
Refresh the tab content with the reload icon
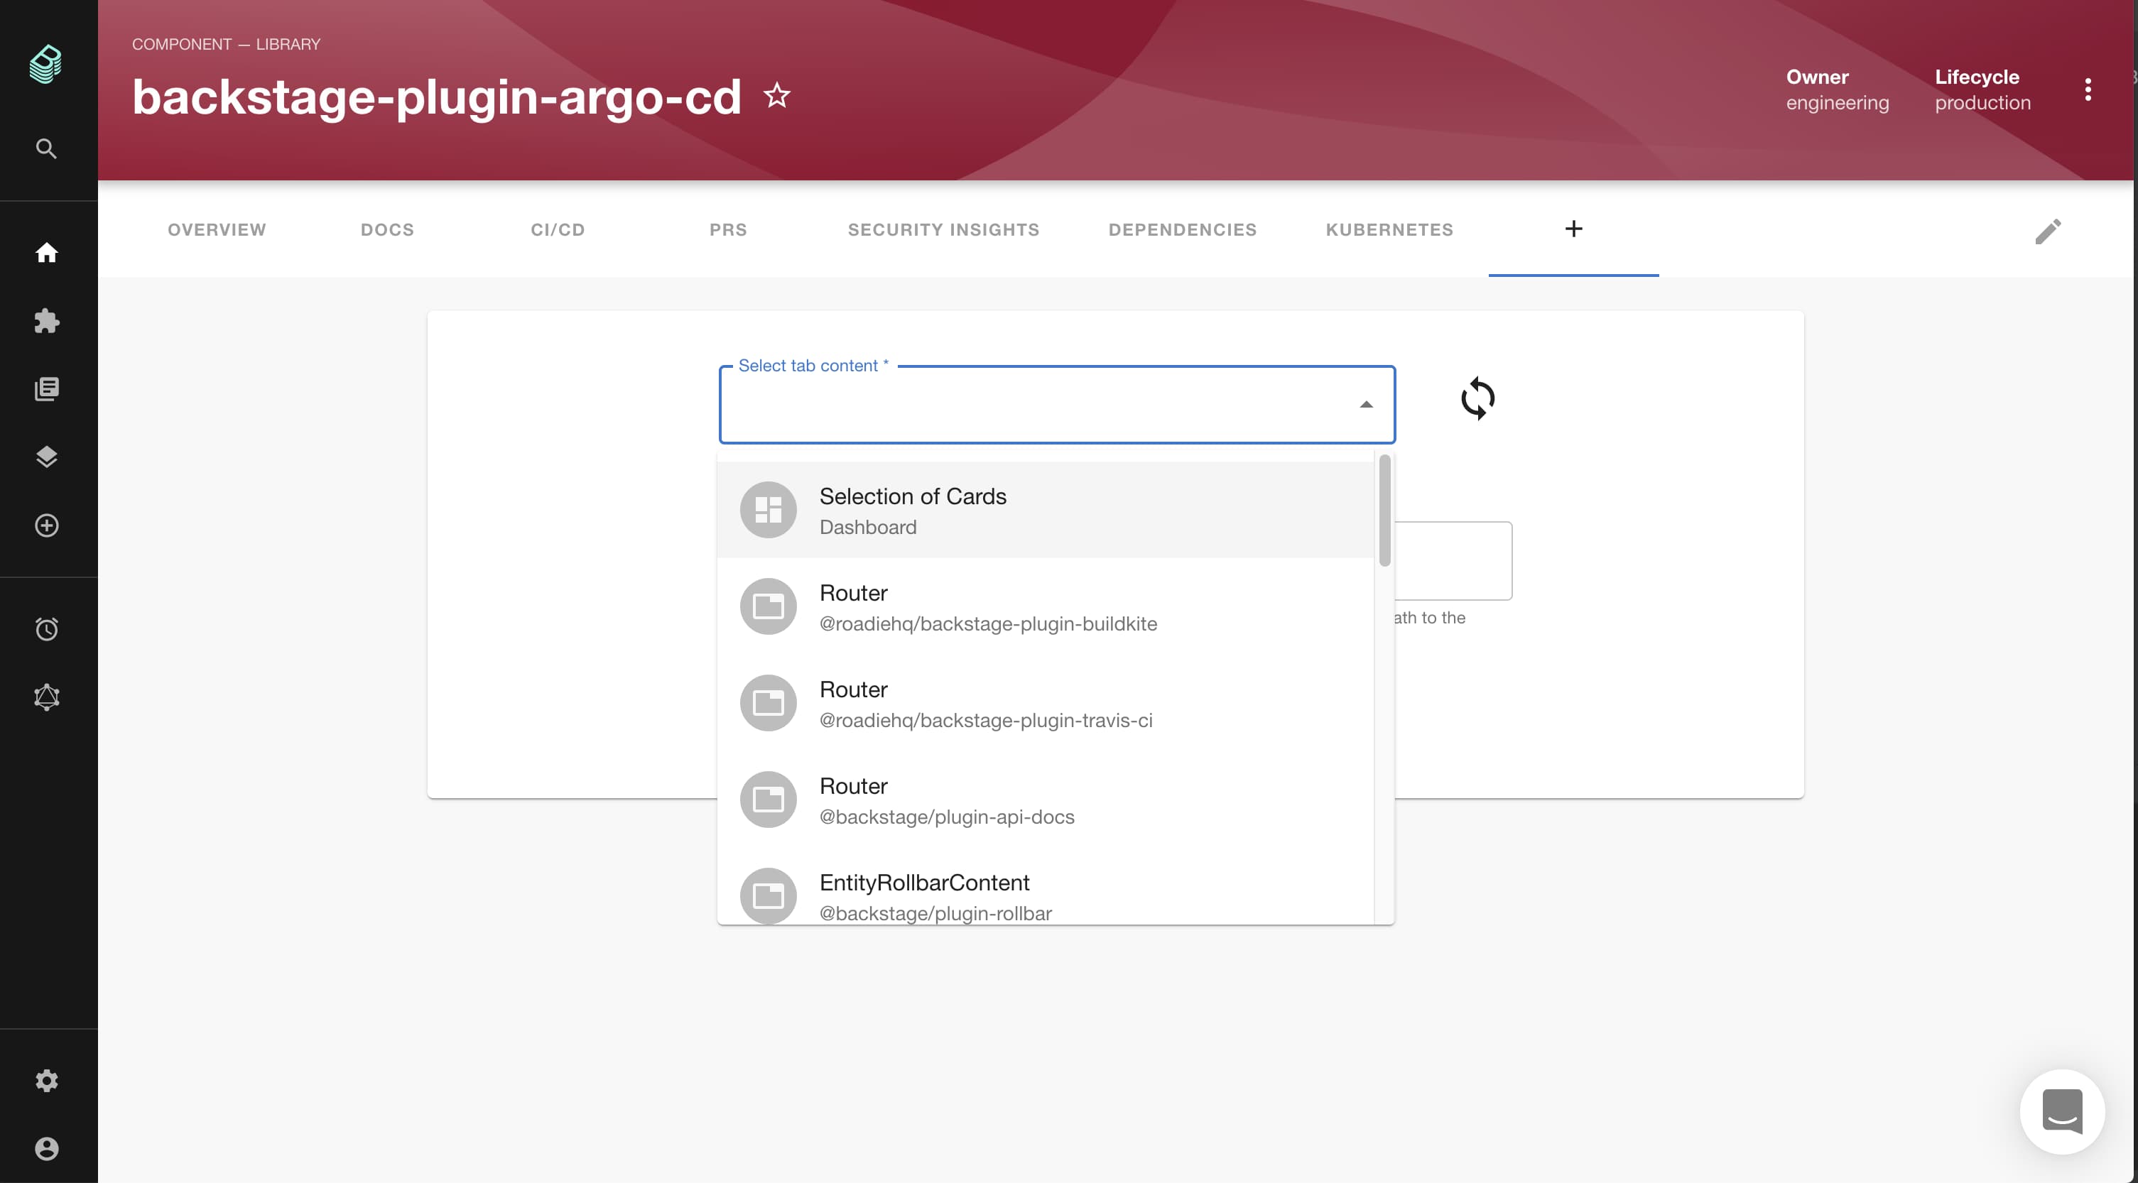(x=1478, y=399)
